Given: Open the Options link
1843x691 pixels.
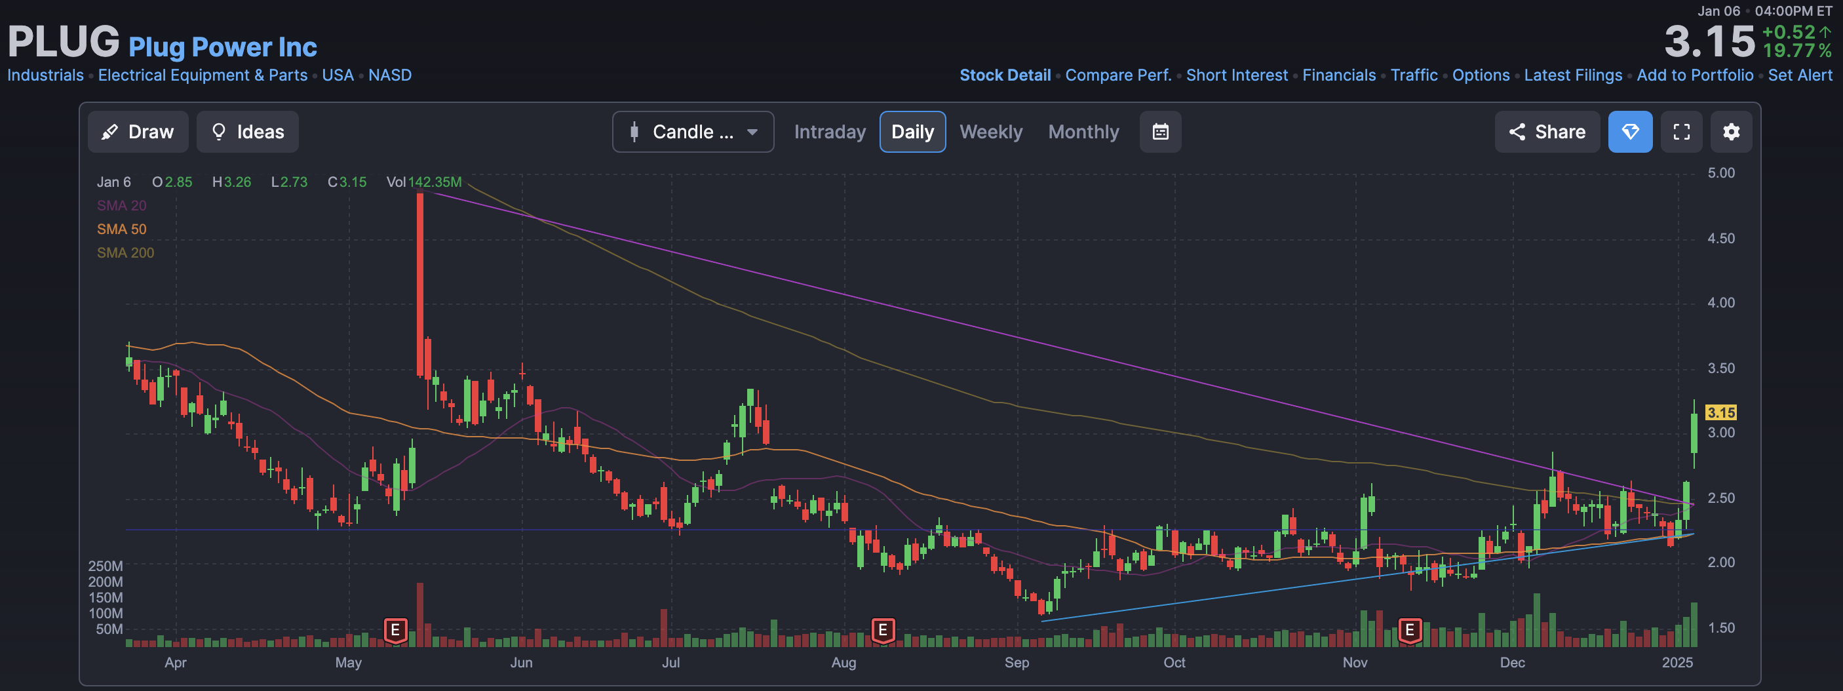Looking at the screenshot, I should pyautogui.click(x=1481, y=75).
